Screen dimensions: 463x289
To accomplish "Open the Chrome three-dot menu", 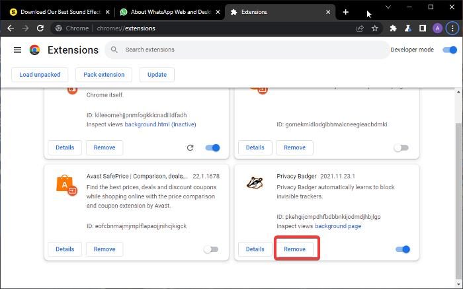I will pos(452,28).
